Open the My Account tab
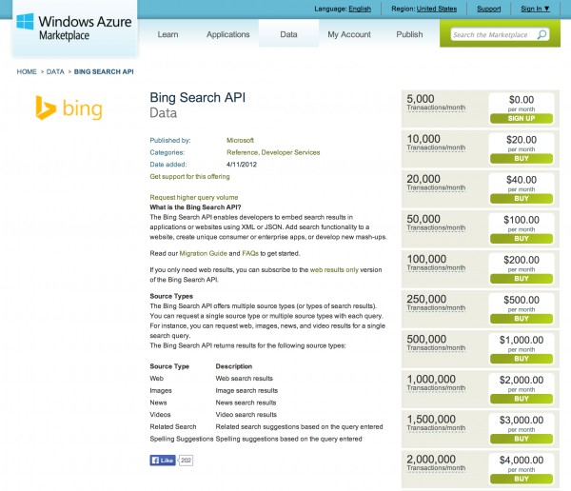Screen dimensions: 571x491 tap(349, 34)
